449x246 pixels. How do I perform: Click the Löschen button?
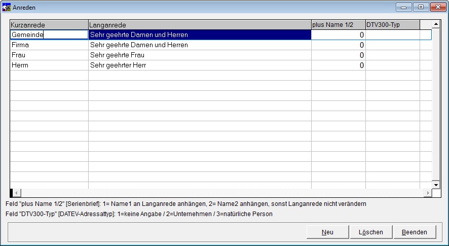point(371,232)
